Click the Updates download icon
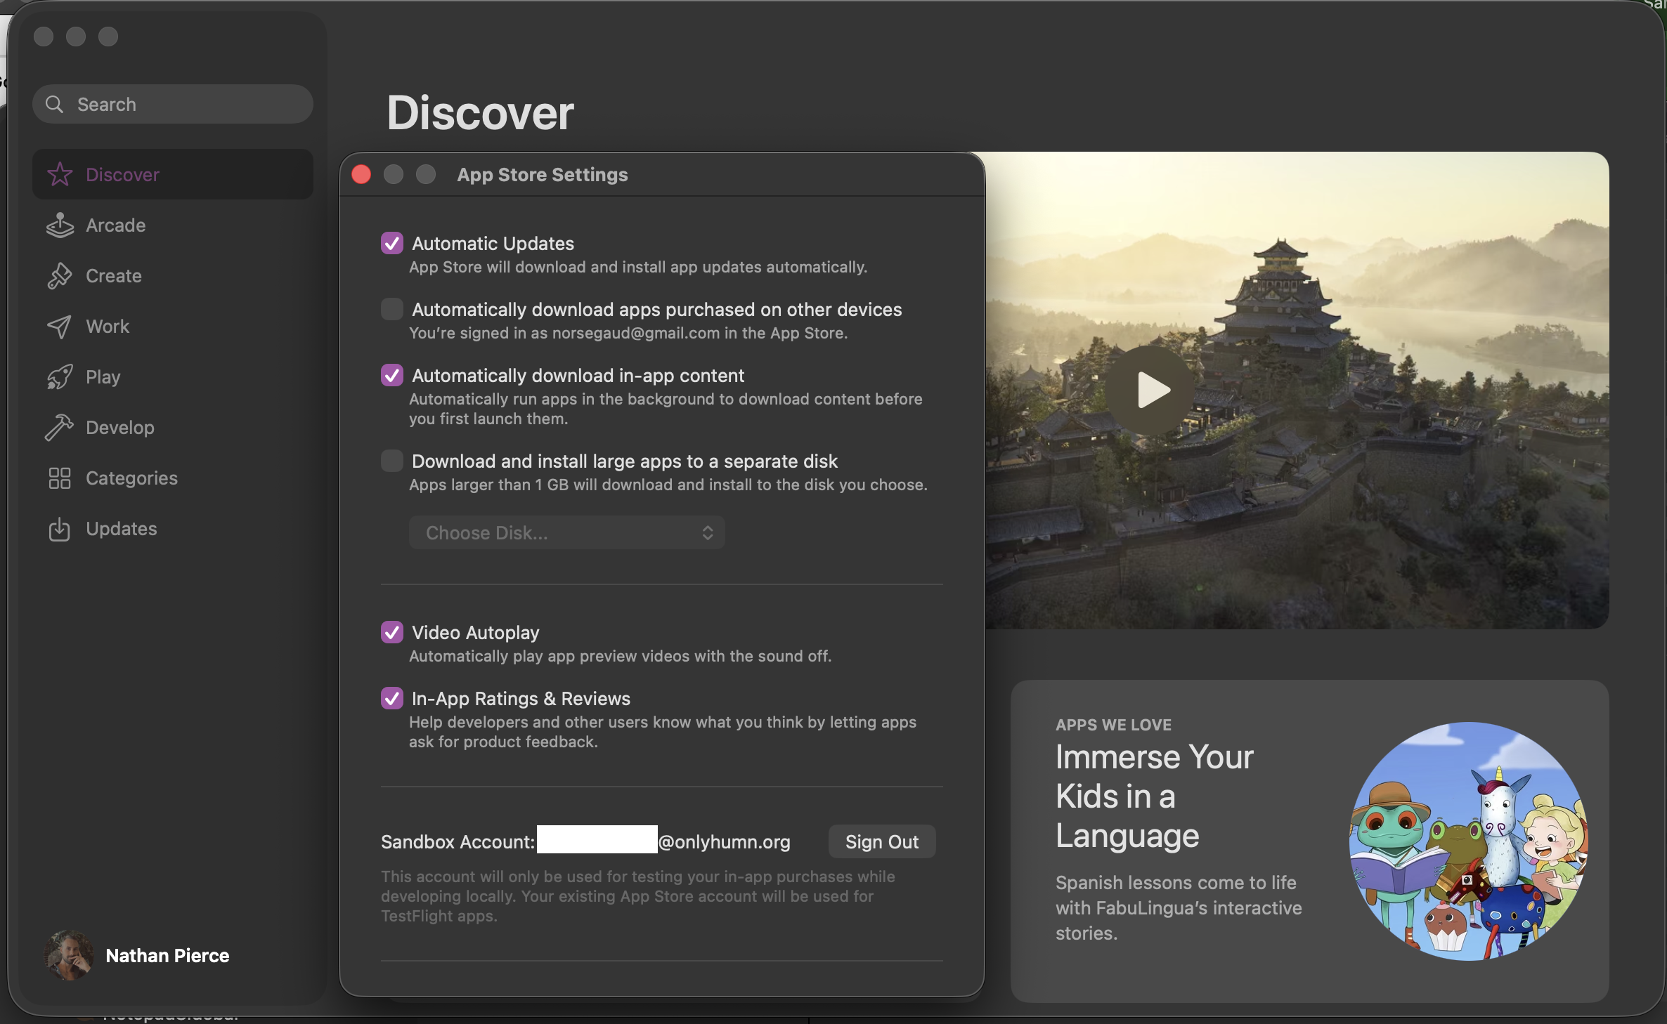Screen dimensions: 1667x1024 (60, 529)
